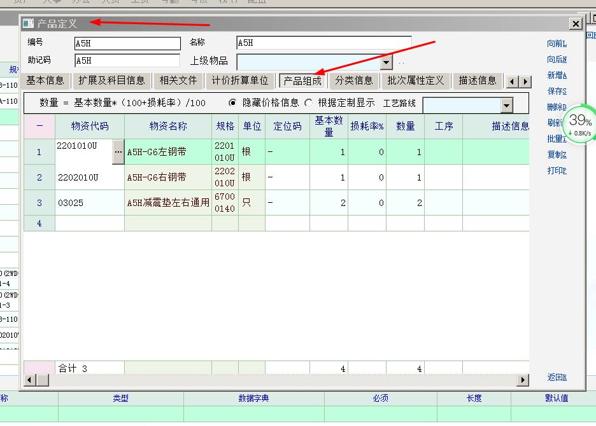
Task: Select the 根据定制显示 radio option
Action: [x=309, y=102]
